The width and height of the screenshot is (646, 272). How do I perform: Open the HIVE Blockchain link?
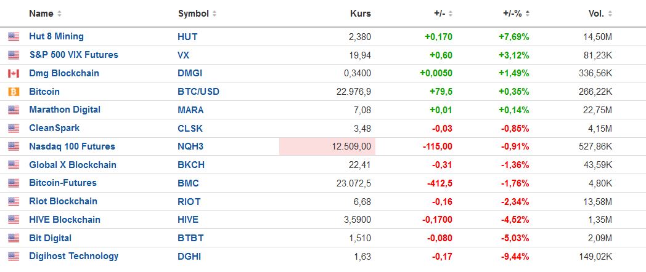65,220
